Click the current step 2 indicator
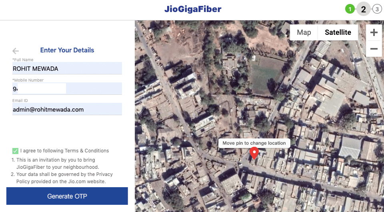384x212 pixels. 364,9
